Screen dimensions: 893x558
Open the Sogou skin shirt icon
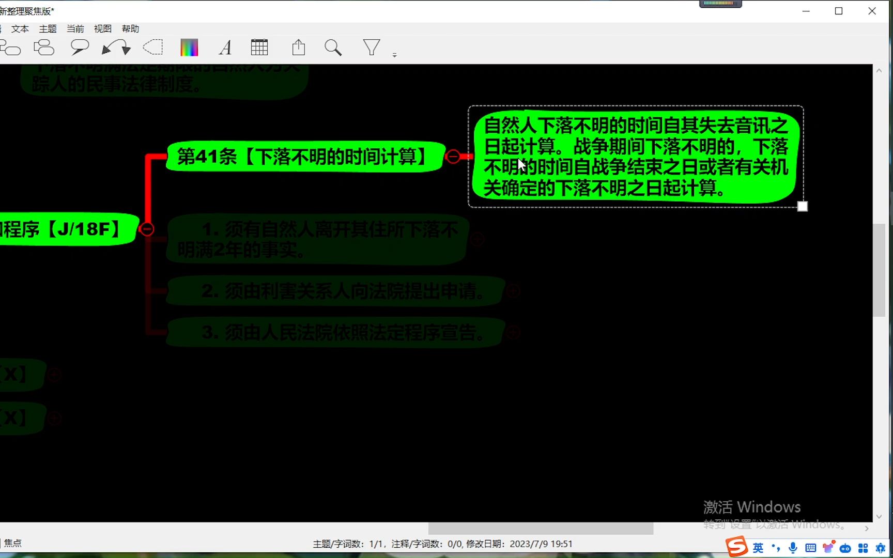pos(828,548)
